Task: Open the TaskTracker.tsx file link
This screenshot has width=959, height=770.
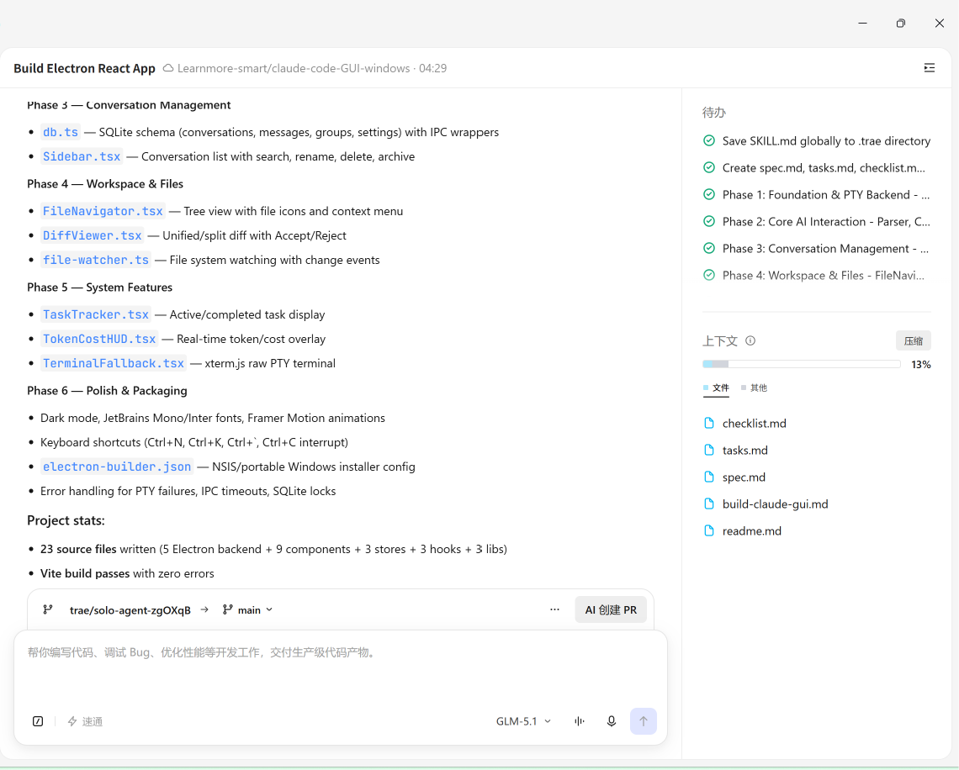Action: pos(96,314)
